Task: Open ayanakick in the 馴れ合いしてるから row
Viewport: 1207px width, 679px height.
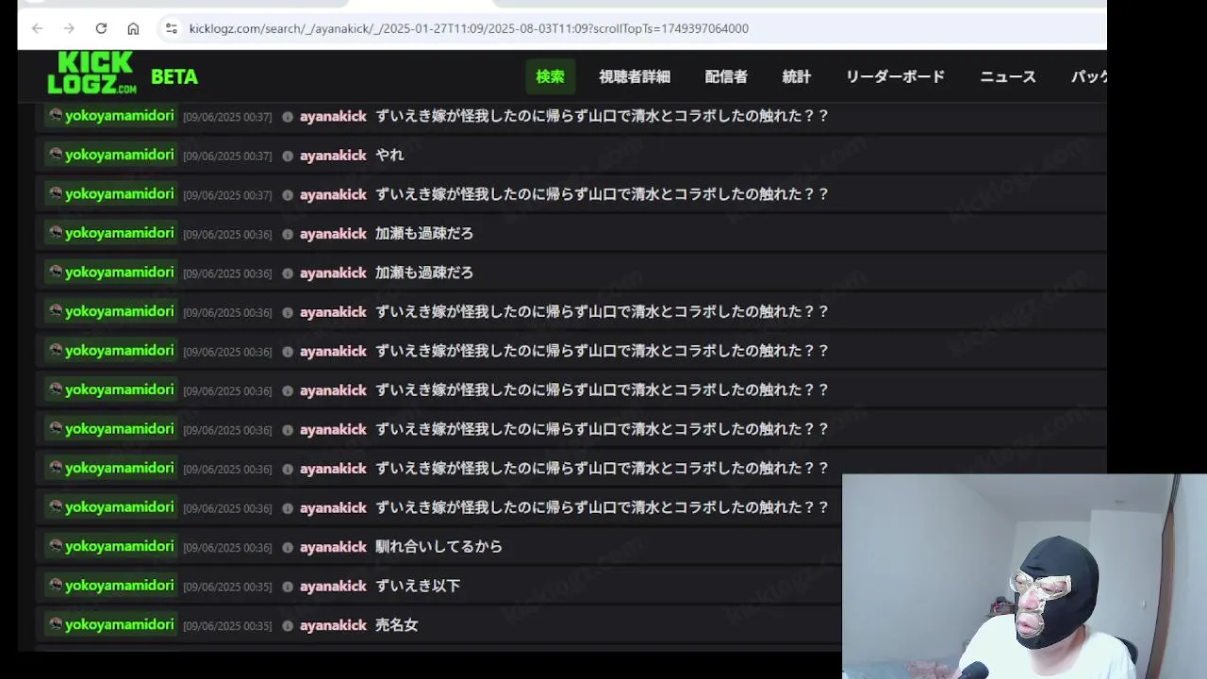Action: (x=333, y=547)
